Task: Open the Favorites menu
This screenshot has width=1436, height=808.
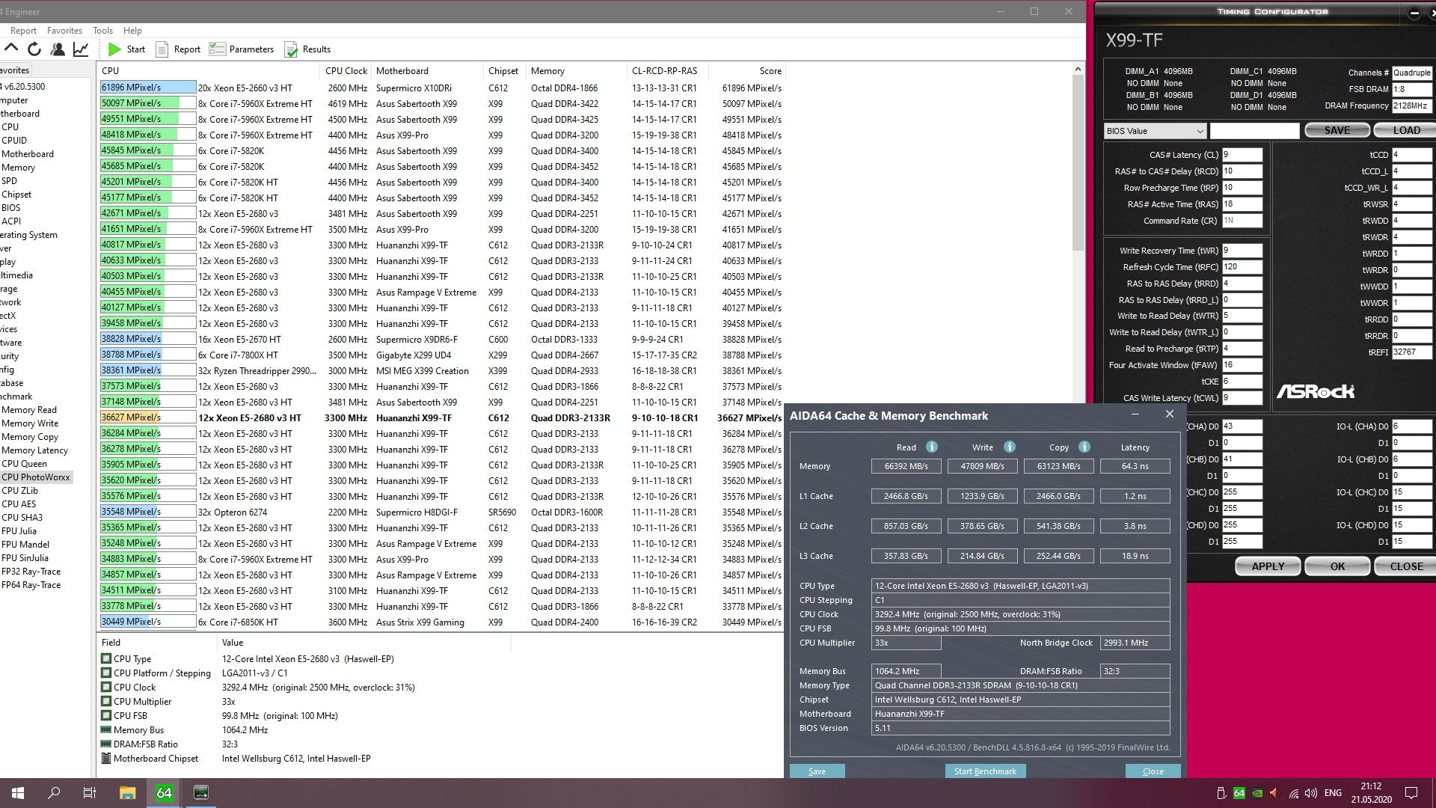Action: pyautogui.click(x=64, y=31)
